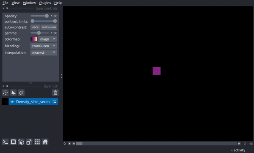Create a new labels layer
The image size is (254, 153).
pos(21,93)
